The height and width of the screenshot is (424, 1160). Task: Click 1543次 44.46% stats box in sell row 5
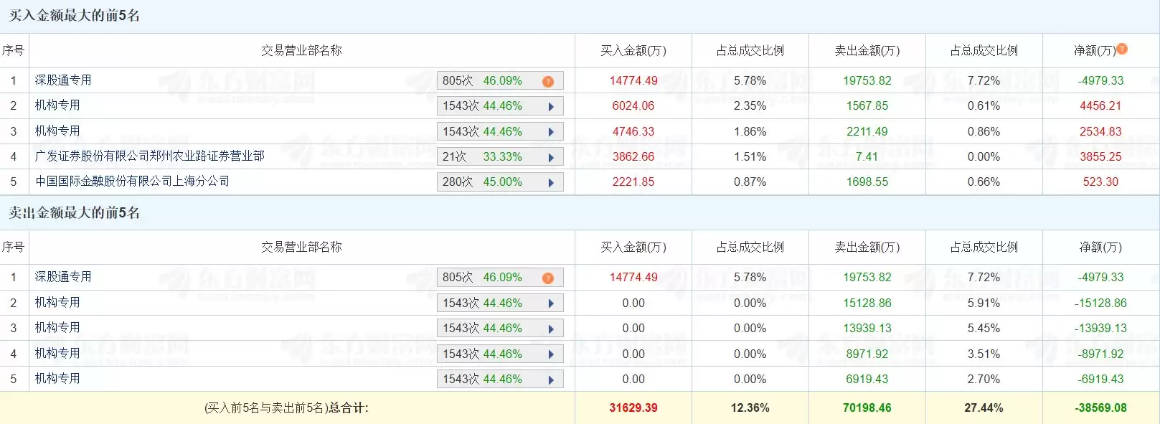(500, 379)
